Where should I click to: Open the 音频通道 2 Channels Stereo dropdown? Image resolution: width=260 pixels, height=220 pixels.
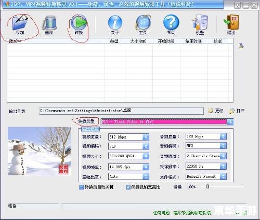tap(223, 156)
